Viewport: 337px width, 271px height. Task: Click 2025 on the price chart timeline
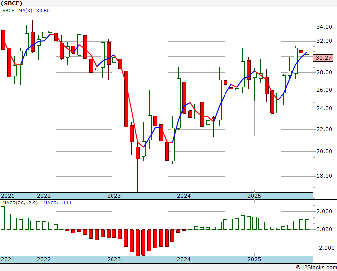(x=254, y=196)
